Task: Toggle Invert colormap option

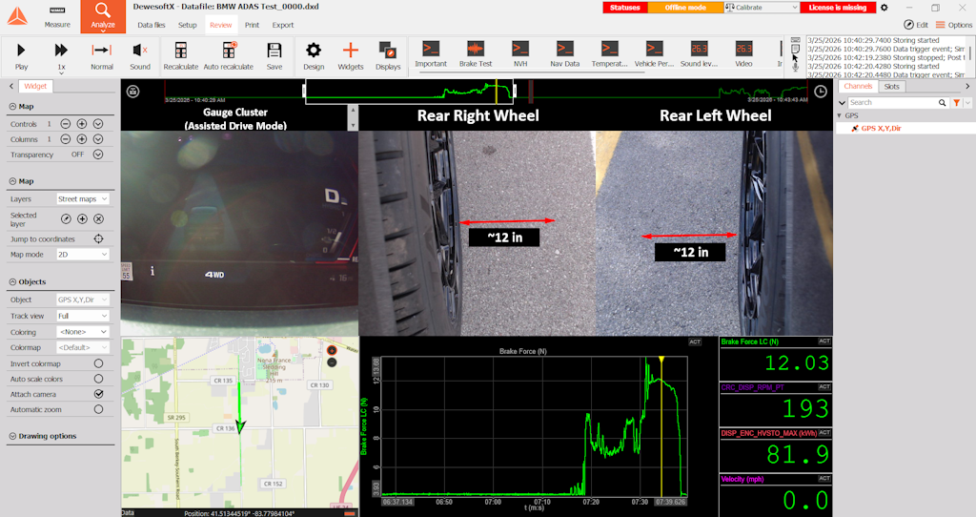Action: pyautogui.click(x=98, y=363)
